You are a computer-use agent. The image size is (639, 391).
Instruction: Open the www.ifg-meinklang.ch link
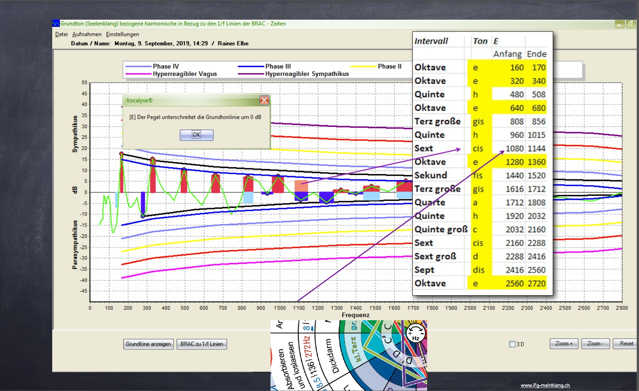545,385
